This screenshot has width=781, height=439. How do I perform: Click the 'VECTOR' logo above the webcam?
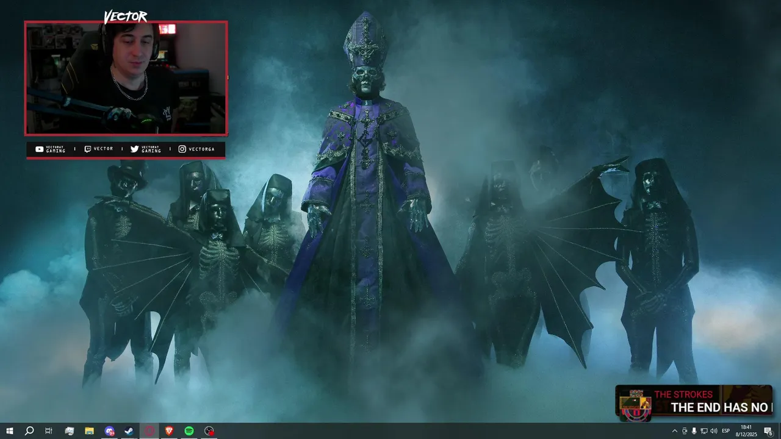tap(125, 16)
